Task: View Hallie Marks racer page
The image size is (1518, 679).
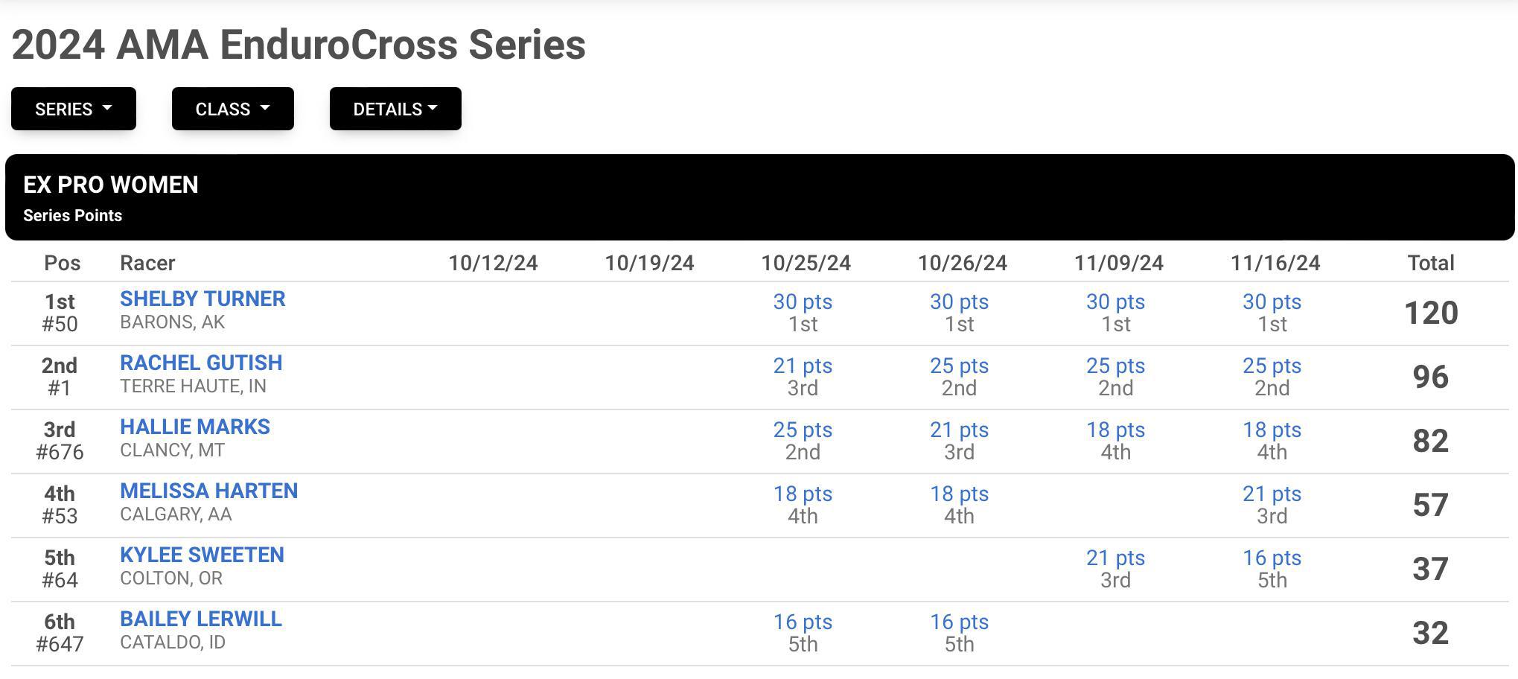Action: pos(195,427)
